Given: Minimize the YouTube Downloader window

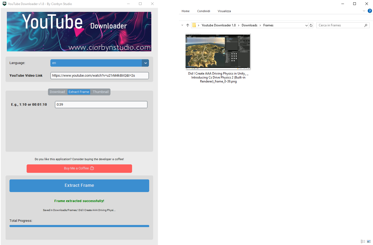Looking at the screenshot, I should 128,4.
